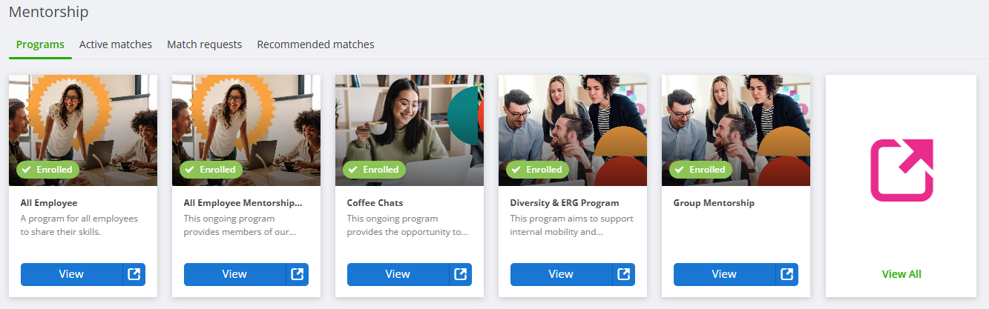
Task: View the Group Mentorship program
Action: tap(724, 274)
